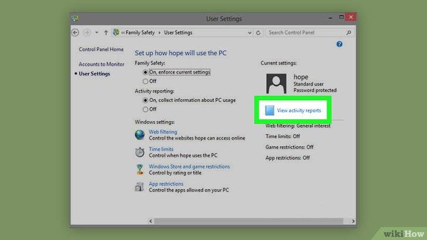The image size is (427, 240).
Task: Click the Windows Store game restrictions icon
Action: tap(140, 169)
